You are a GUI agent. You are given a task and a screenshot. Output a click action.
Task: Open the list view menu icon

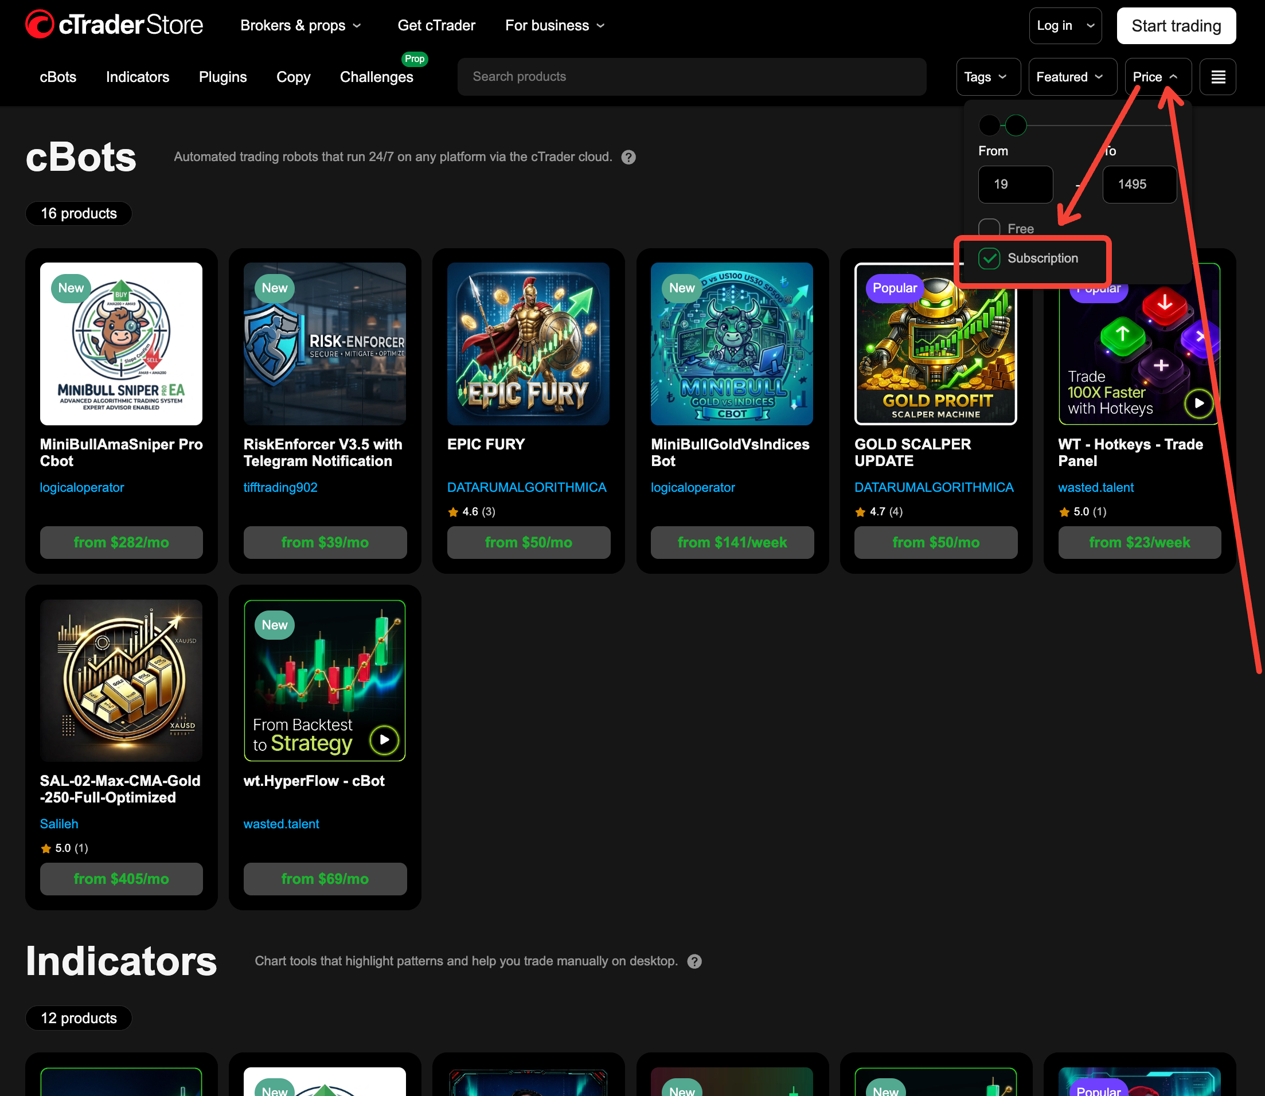tap(1217, 77)
